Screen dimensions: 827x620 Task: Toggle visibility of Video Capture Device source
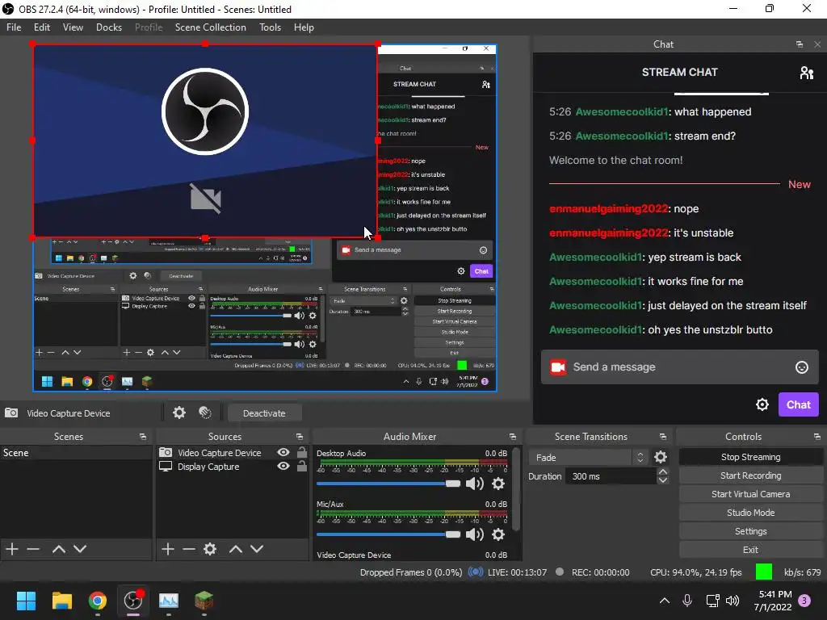point(283,452)
